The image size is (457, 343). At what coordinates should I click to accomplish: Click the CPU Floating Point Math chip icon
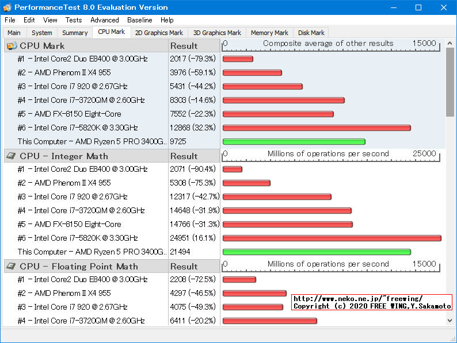coord(11,266)
